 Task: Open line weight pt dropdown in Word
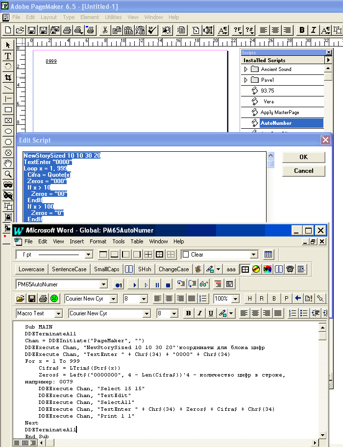89,254
